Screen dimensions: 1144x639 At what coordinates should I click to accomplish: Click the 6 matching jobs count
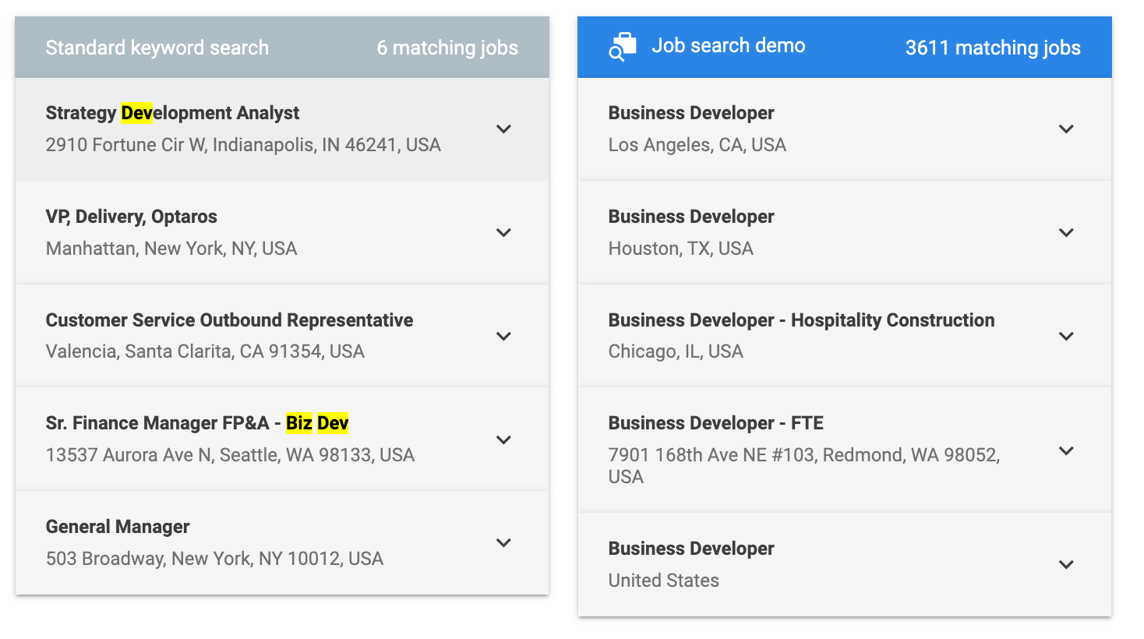(x=447, y=48)
